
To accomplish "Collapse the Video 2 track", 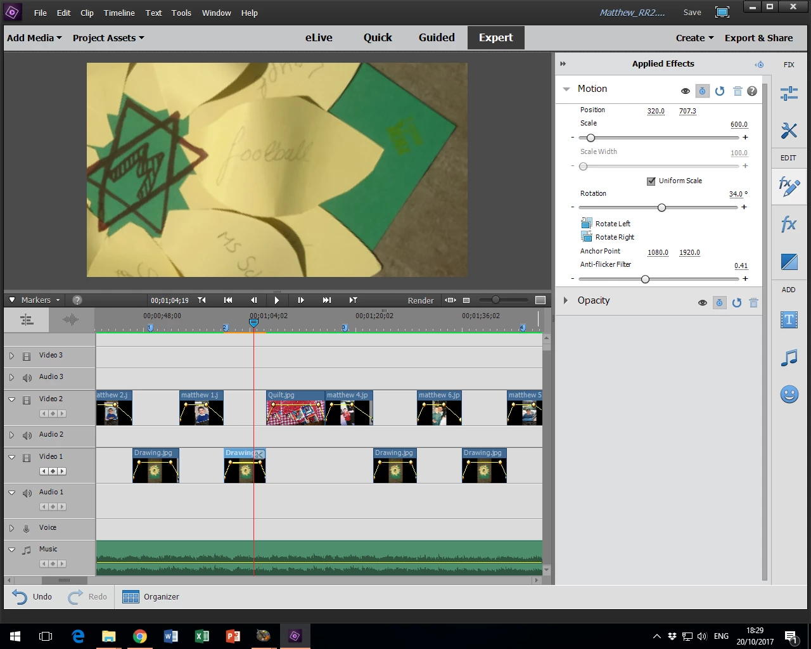I will click(x=11, y=399).
